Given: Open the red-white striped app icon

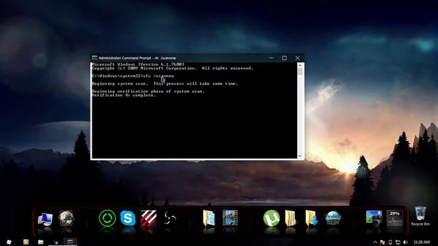Looking at the screenshot, I should [149, 218].
